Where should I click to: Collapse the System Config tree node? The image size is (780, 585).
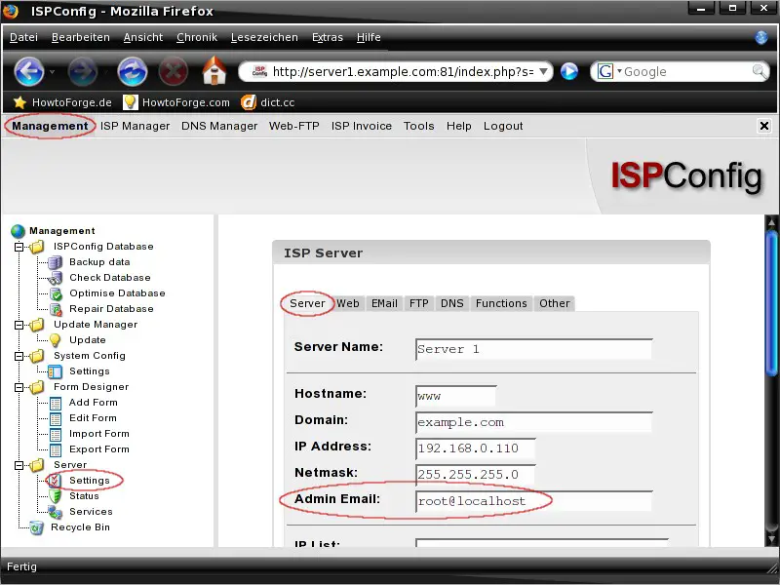coord(19,356)
